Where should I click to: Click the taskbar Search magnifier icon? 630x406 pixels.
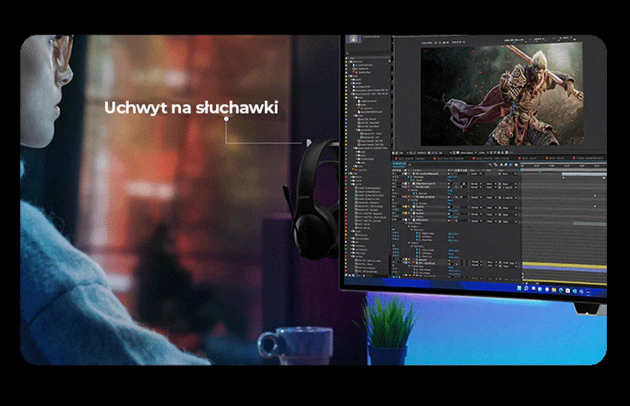[x=526, y=288]
